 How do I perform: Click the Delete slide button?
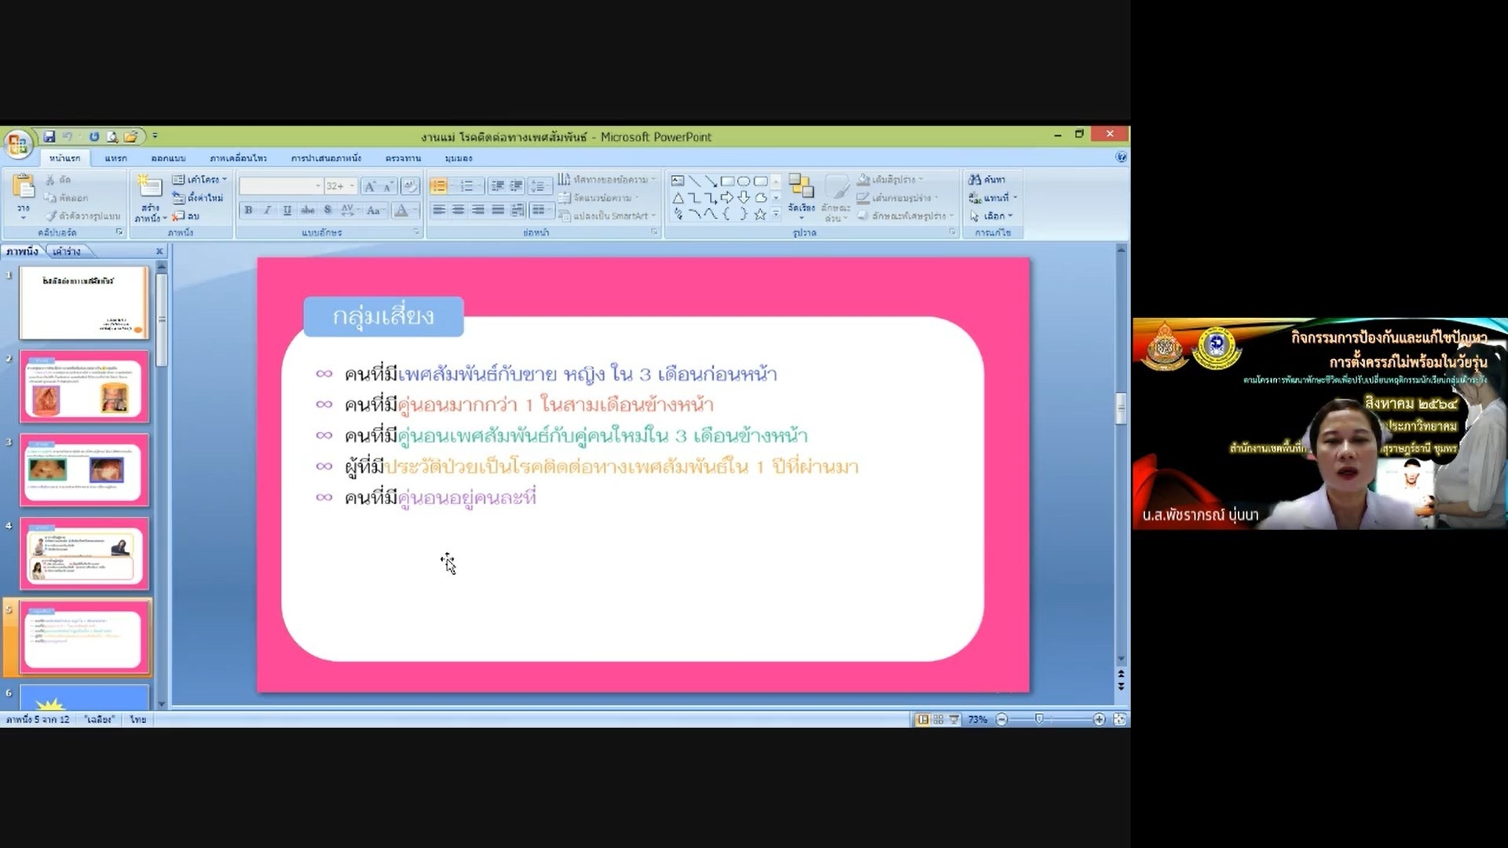[187, 216]
